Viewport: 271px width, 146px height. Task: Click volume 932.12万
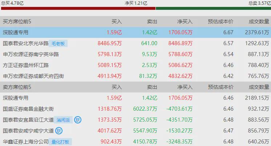(x=259, y=109)
